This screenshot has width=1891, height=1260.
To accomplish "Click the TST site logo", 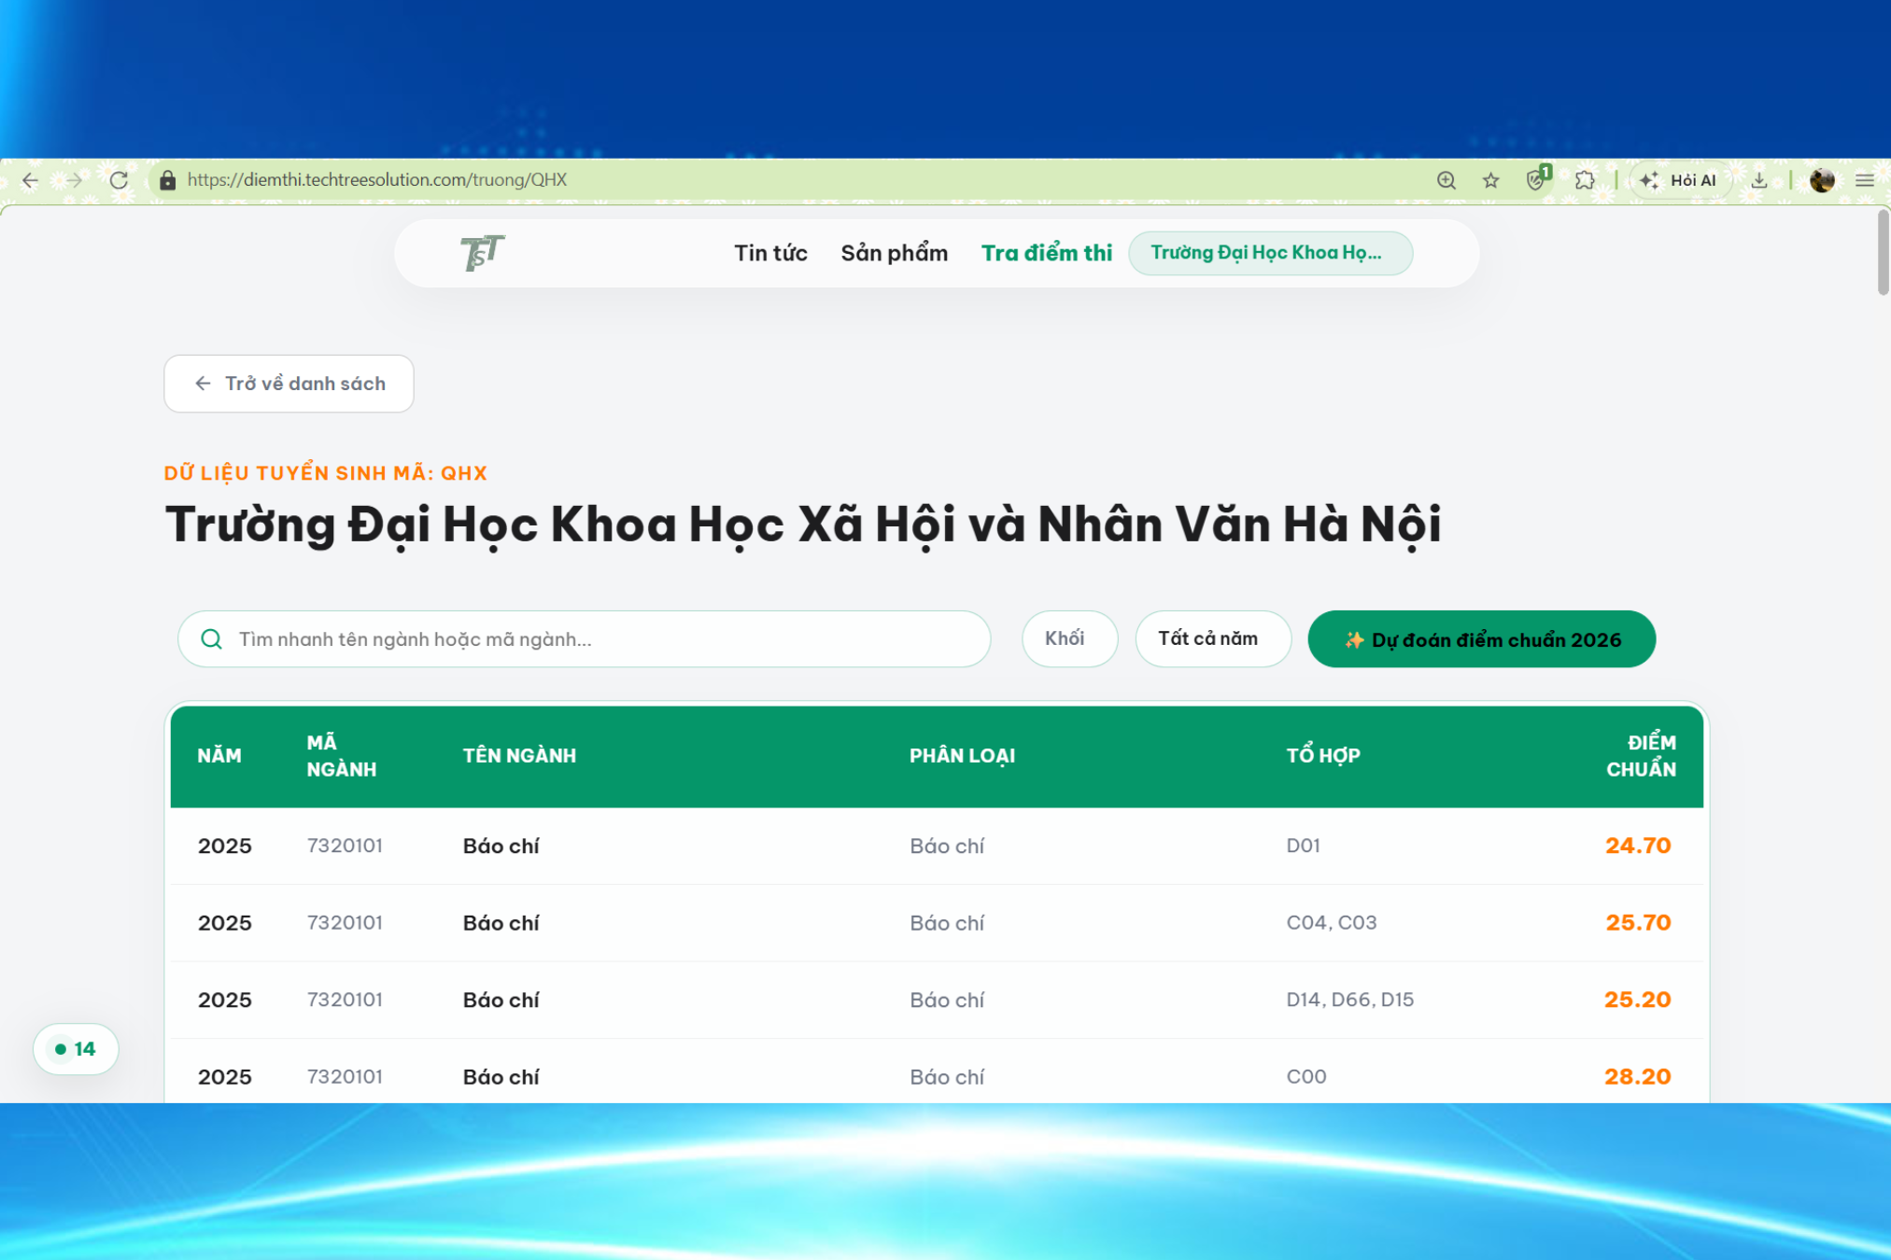I will pyautogui.click(x=482, y=252).
